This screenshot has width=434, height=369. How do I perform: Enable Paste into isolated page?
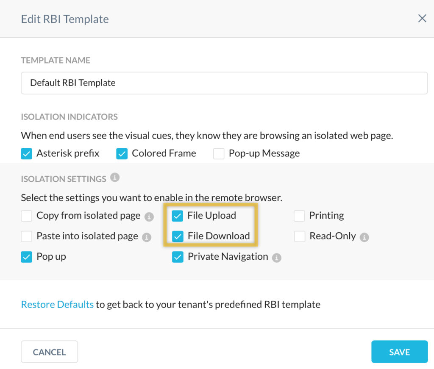pyautogui.click(x=26, y=236)
